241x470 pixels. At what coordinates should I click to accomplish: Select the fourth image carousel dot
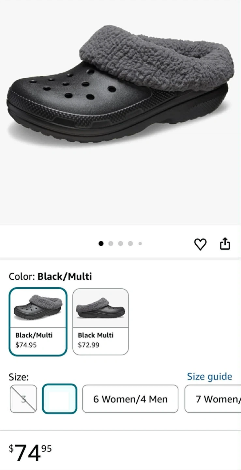tap(130, 243)
